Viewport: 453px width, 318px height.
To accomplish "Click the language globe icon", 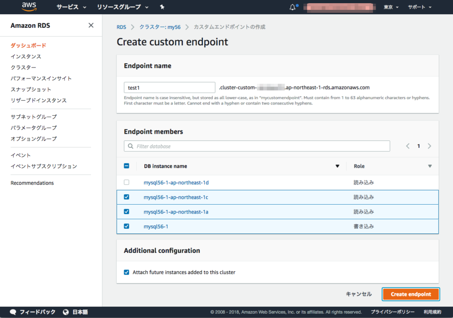I will click(x=66, y=312).
